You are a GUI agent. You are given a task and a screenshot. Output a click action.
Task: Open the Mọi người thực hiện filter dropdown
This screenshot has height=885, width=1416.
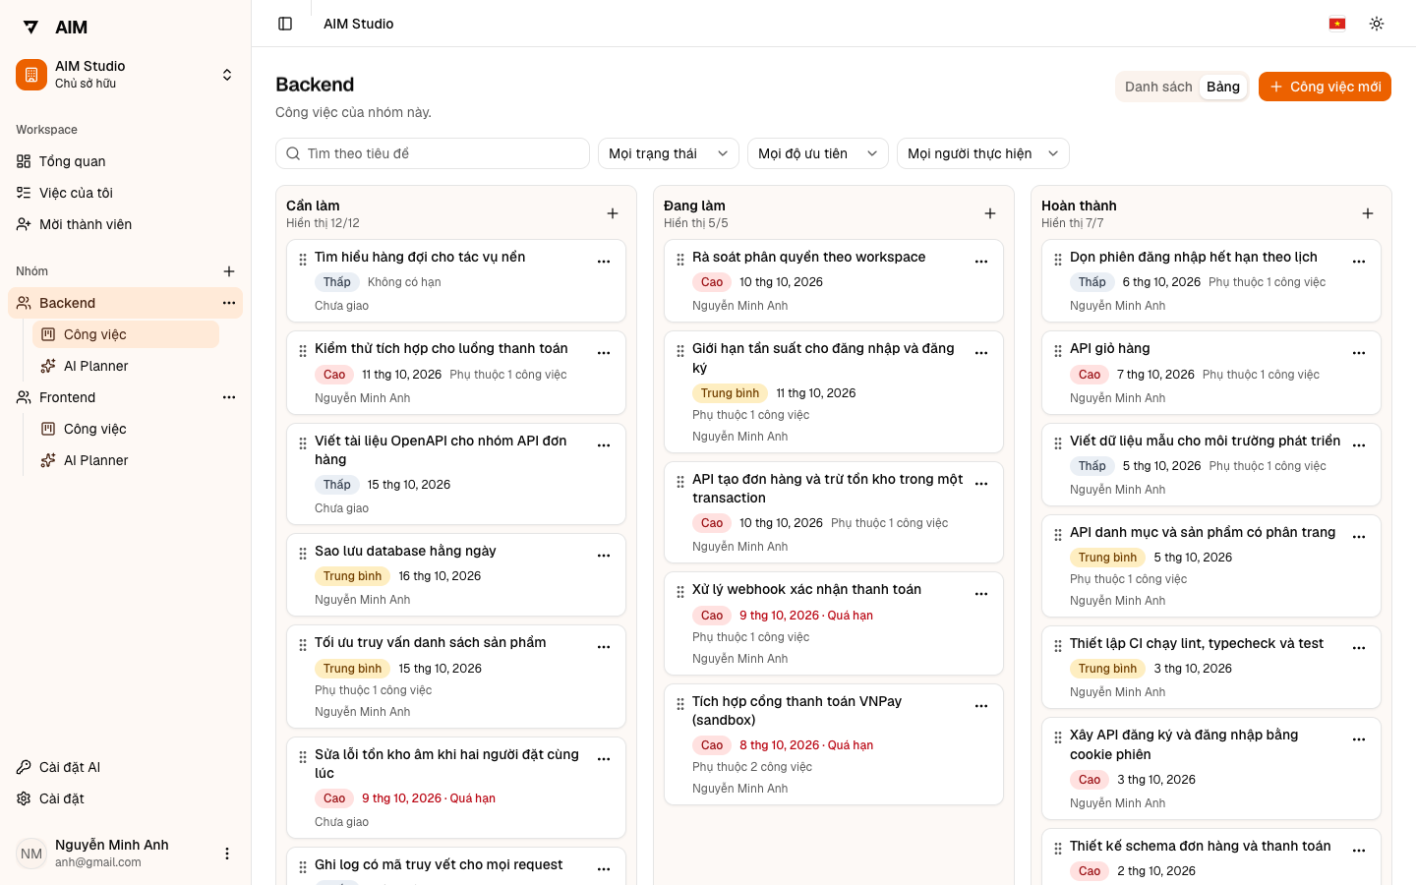click(983, 153)
